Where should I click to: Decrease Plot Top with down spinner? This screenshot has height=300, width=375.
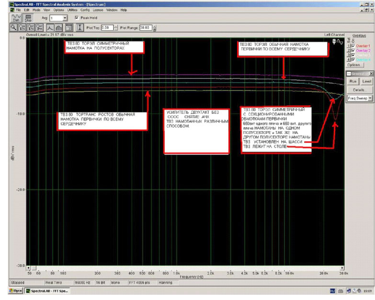point(116,29)
